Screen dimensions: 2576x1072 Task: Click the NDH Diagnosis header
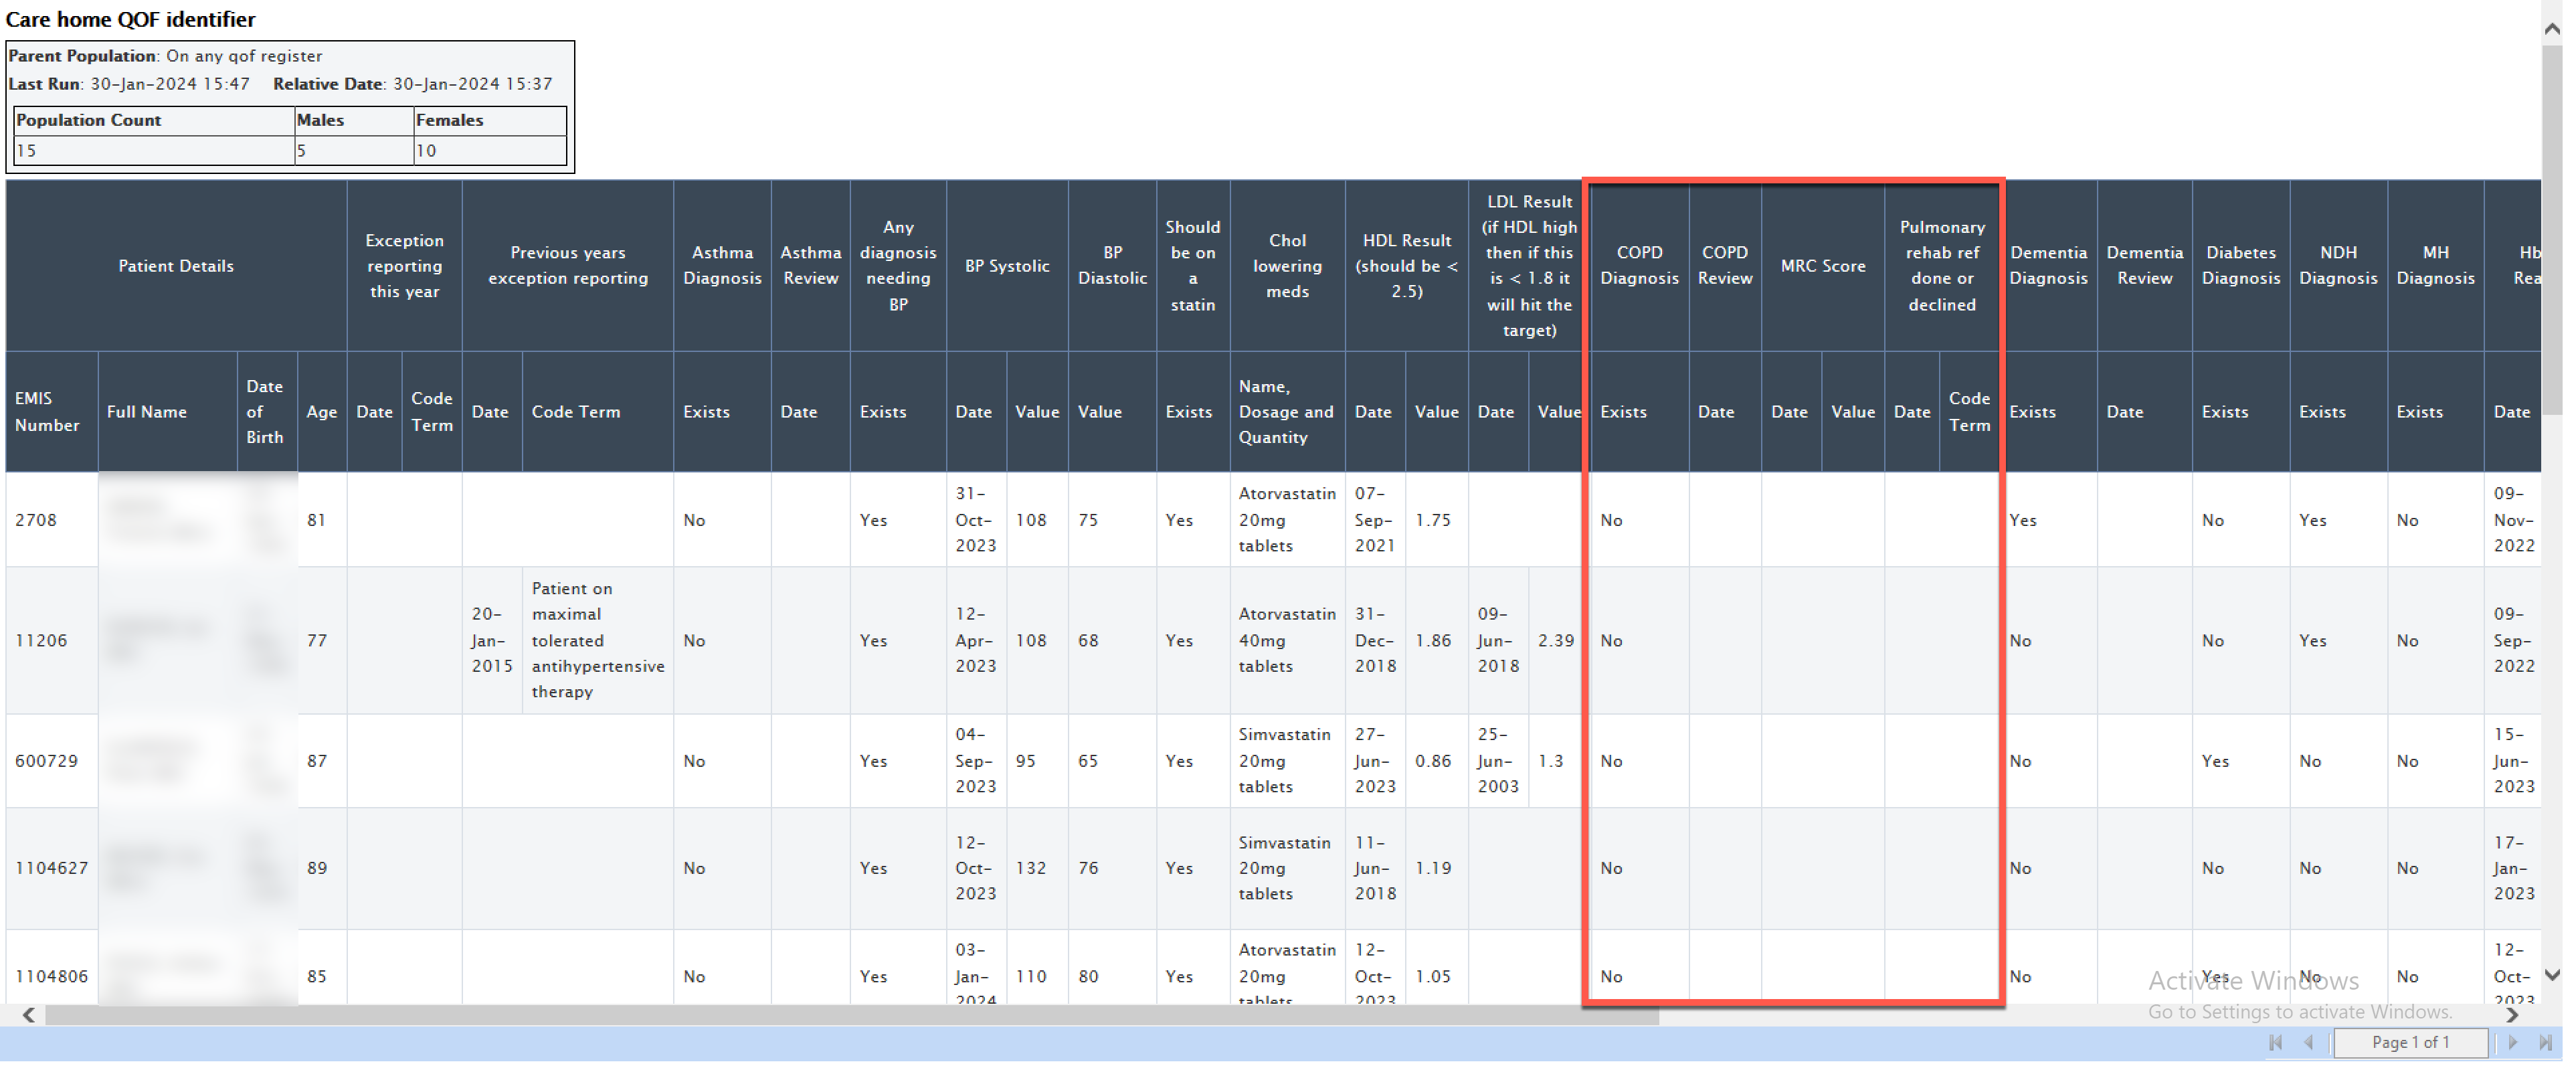tap(2338, 266)
